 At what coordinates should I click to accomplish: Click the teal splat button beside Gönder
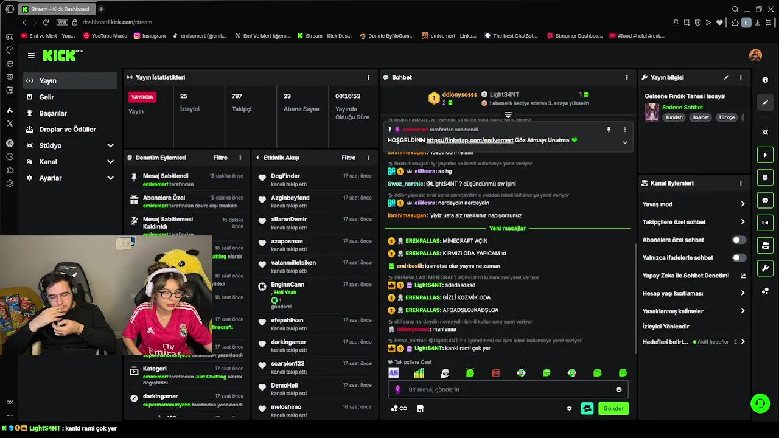(587, 409)
